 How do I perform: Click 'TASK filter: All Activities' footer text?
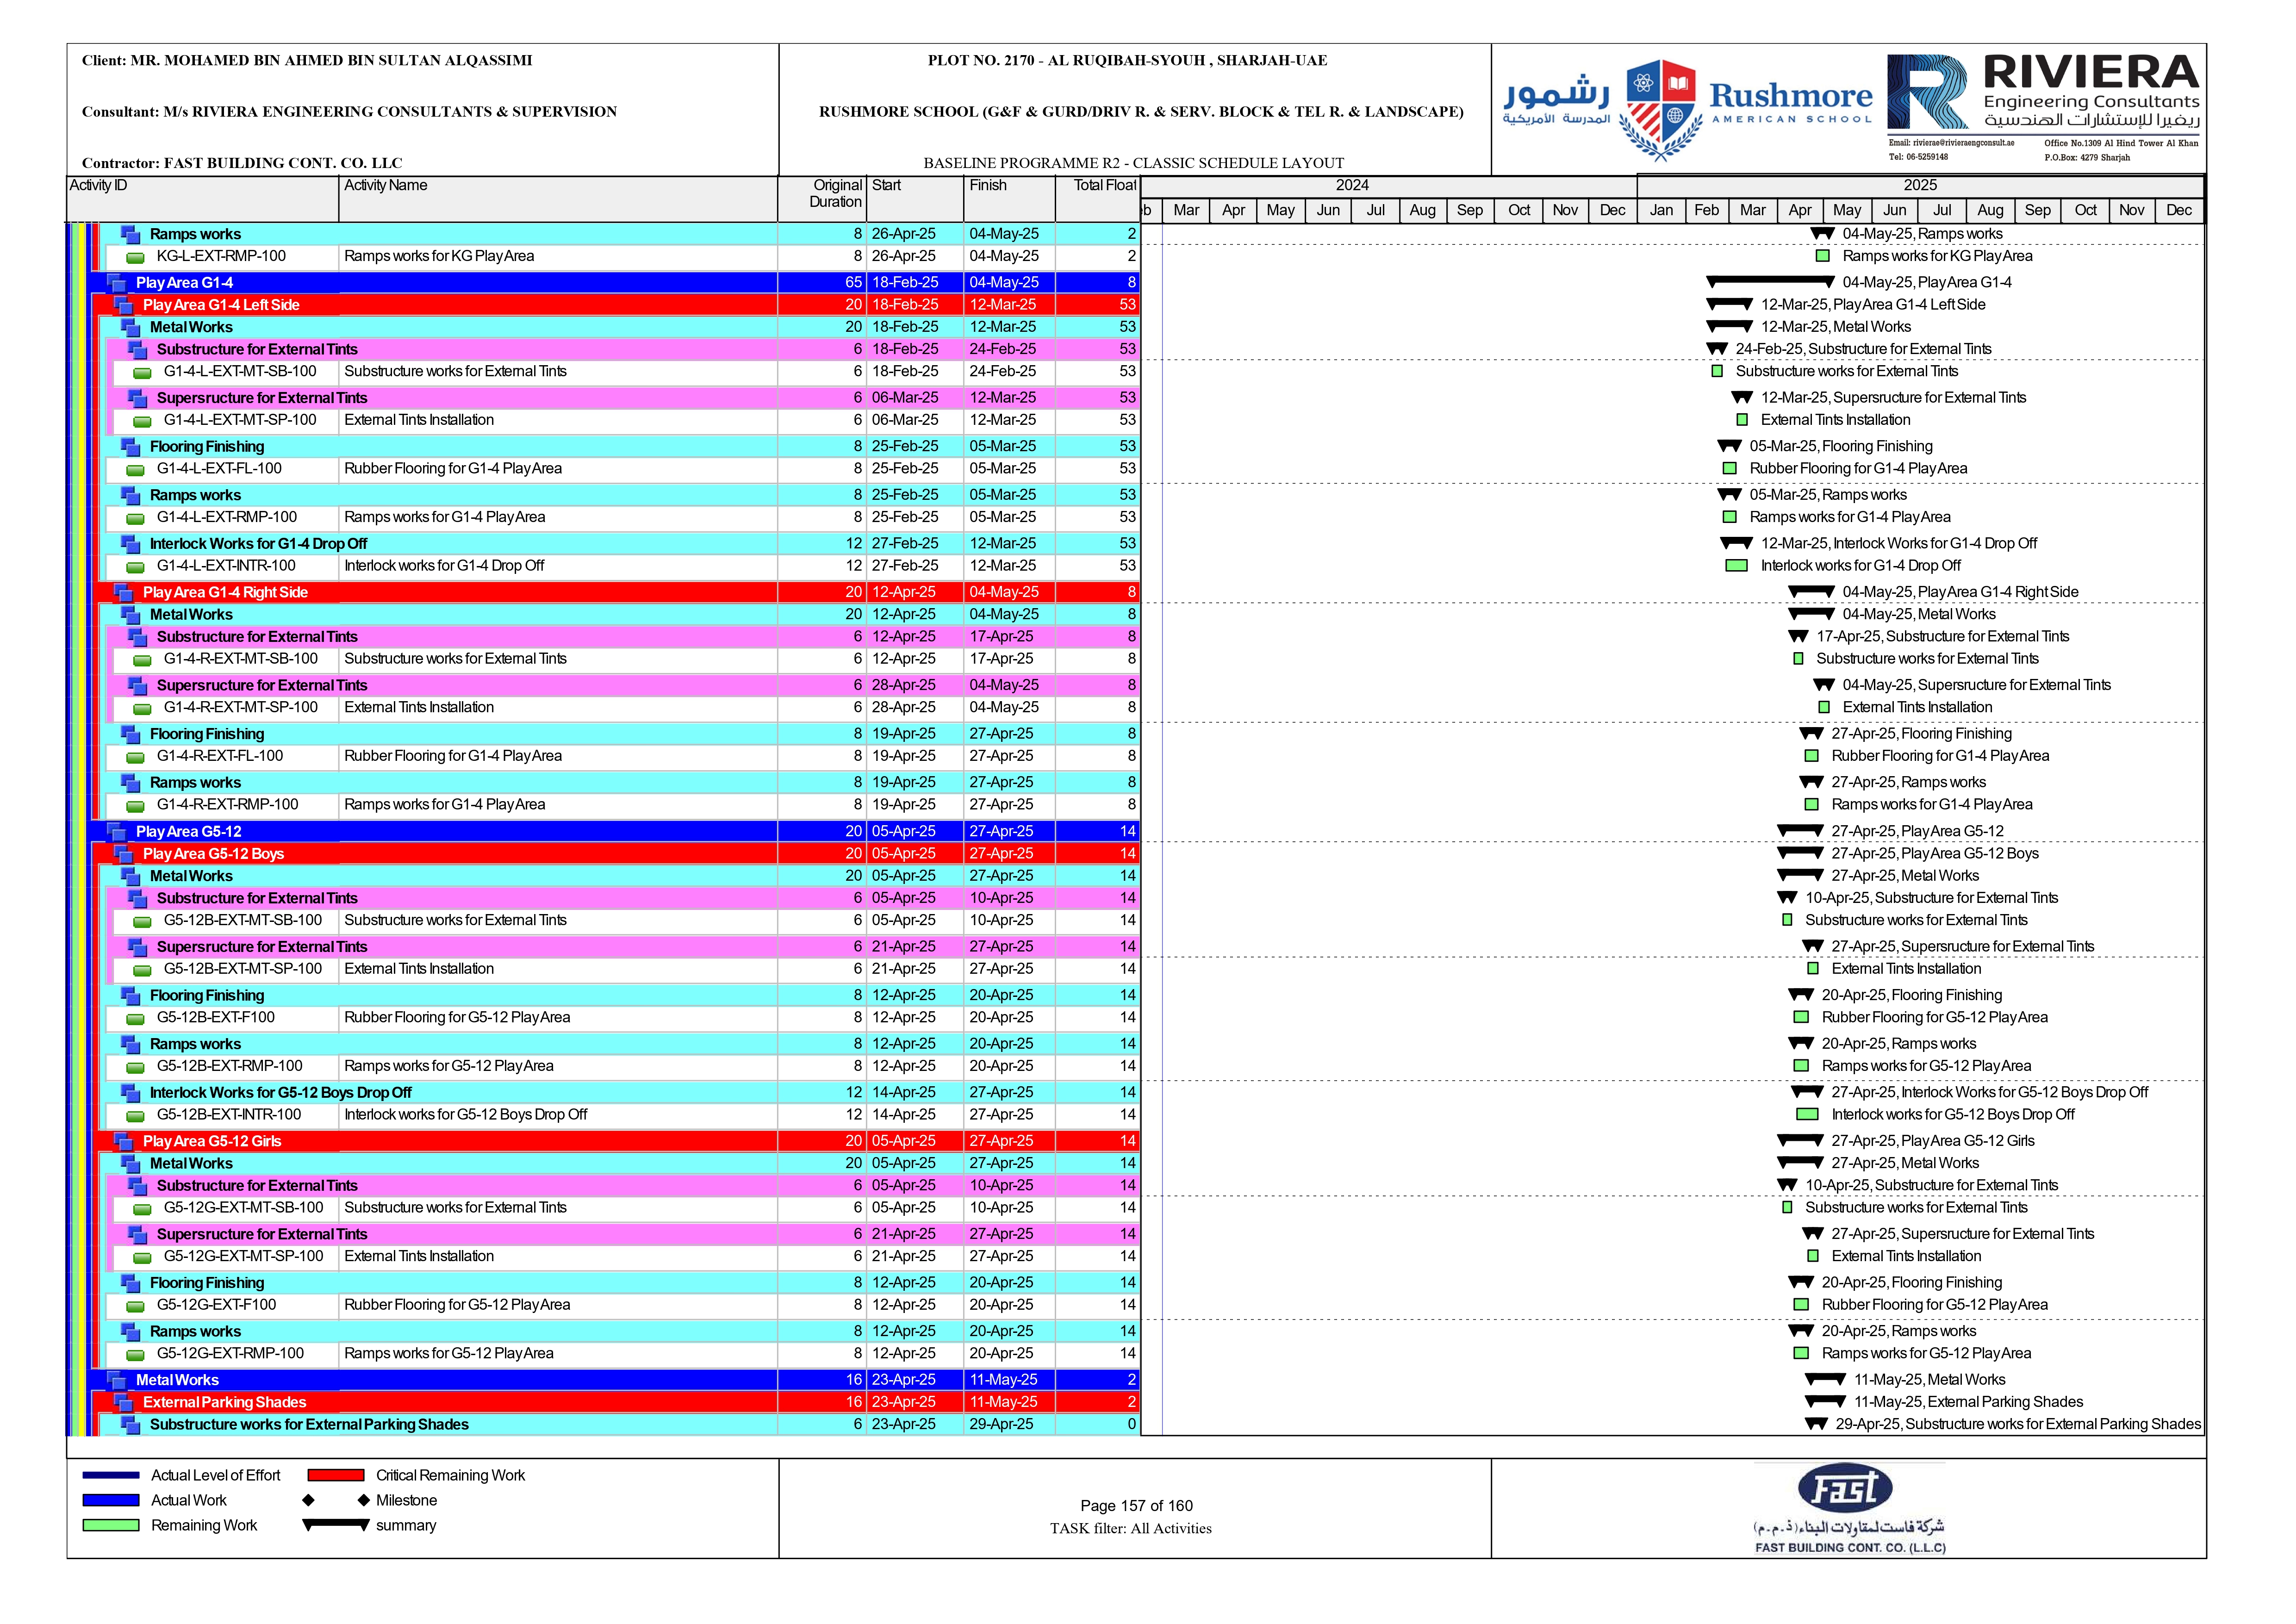click(x=1131, y=1529)
